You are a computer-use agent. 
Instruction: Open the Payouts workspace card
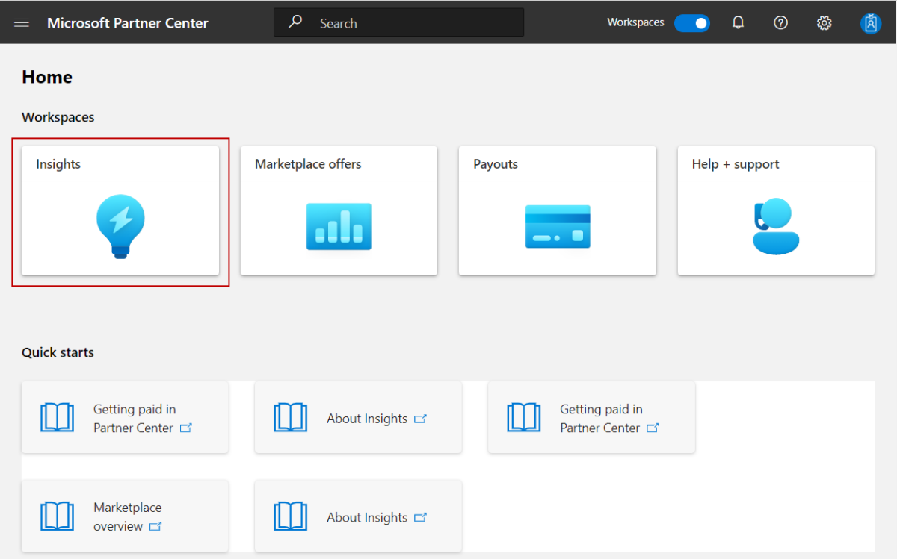[x=557, y=210]
